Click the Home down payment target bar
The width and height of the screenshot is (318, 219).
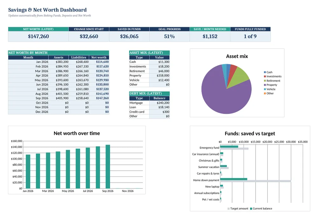coord(256,181)
